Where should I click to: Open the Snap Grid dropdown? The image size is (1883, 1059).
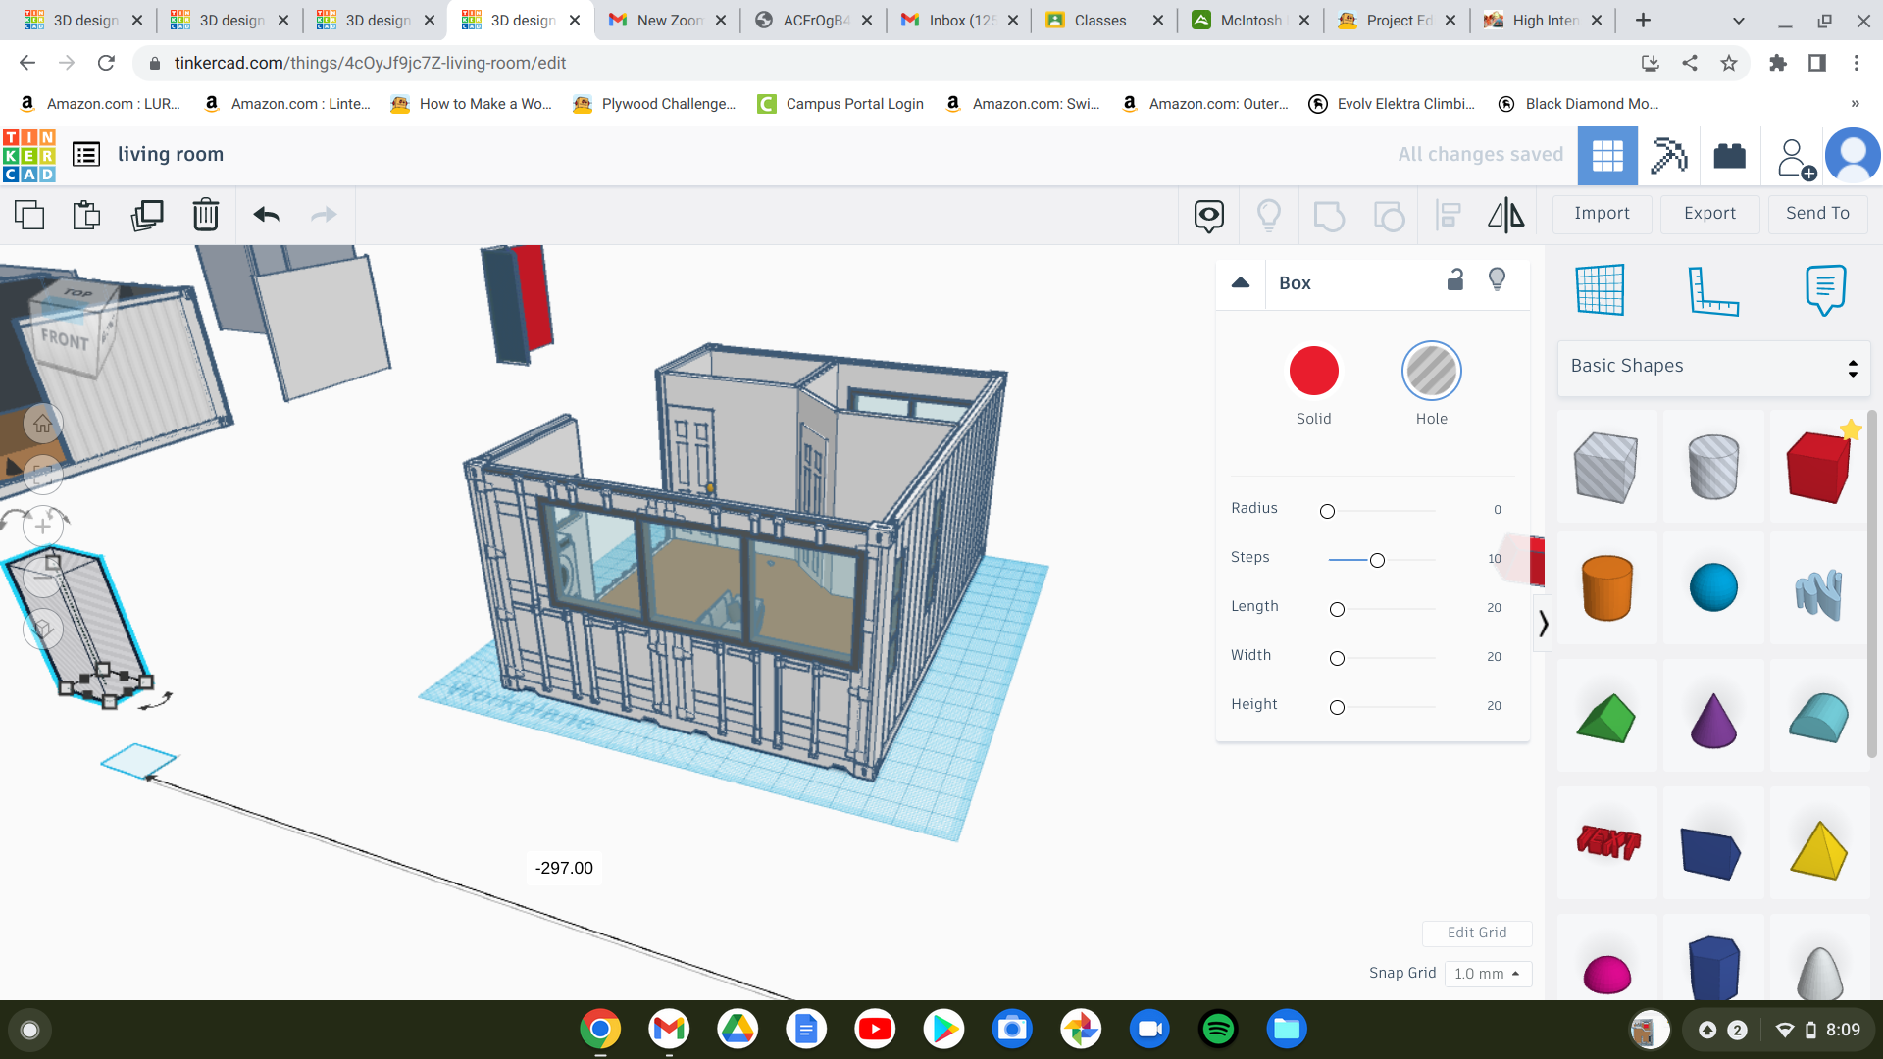tap(1487, 974)
